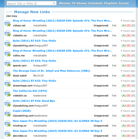Approve [A] the abcvideo.cc link
138x139 pixels.
(124, 136)
